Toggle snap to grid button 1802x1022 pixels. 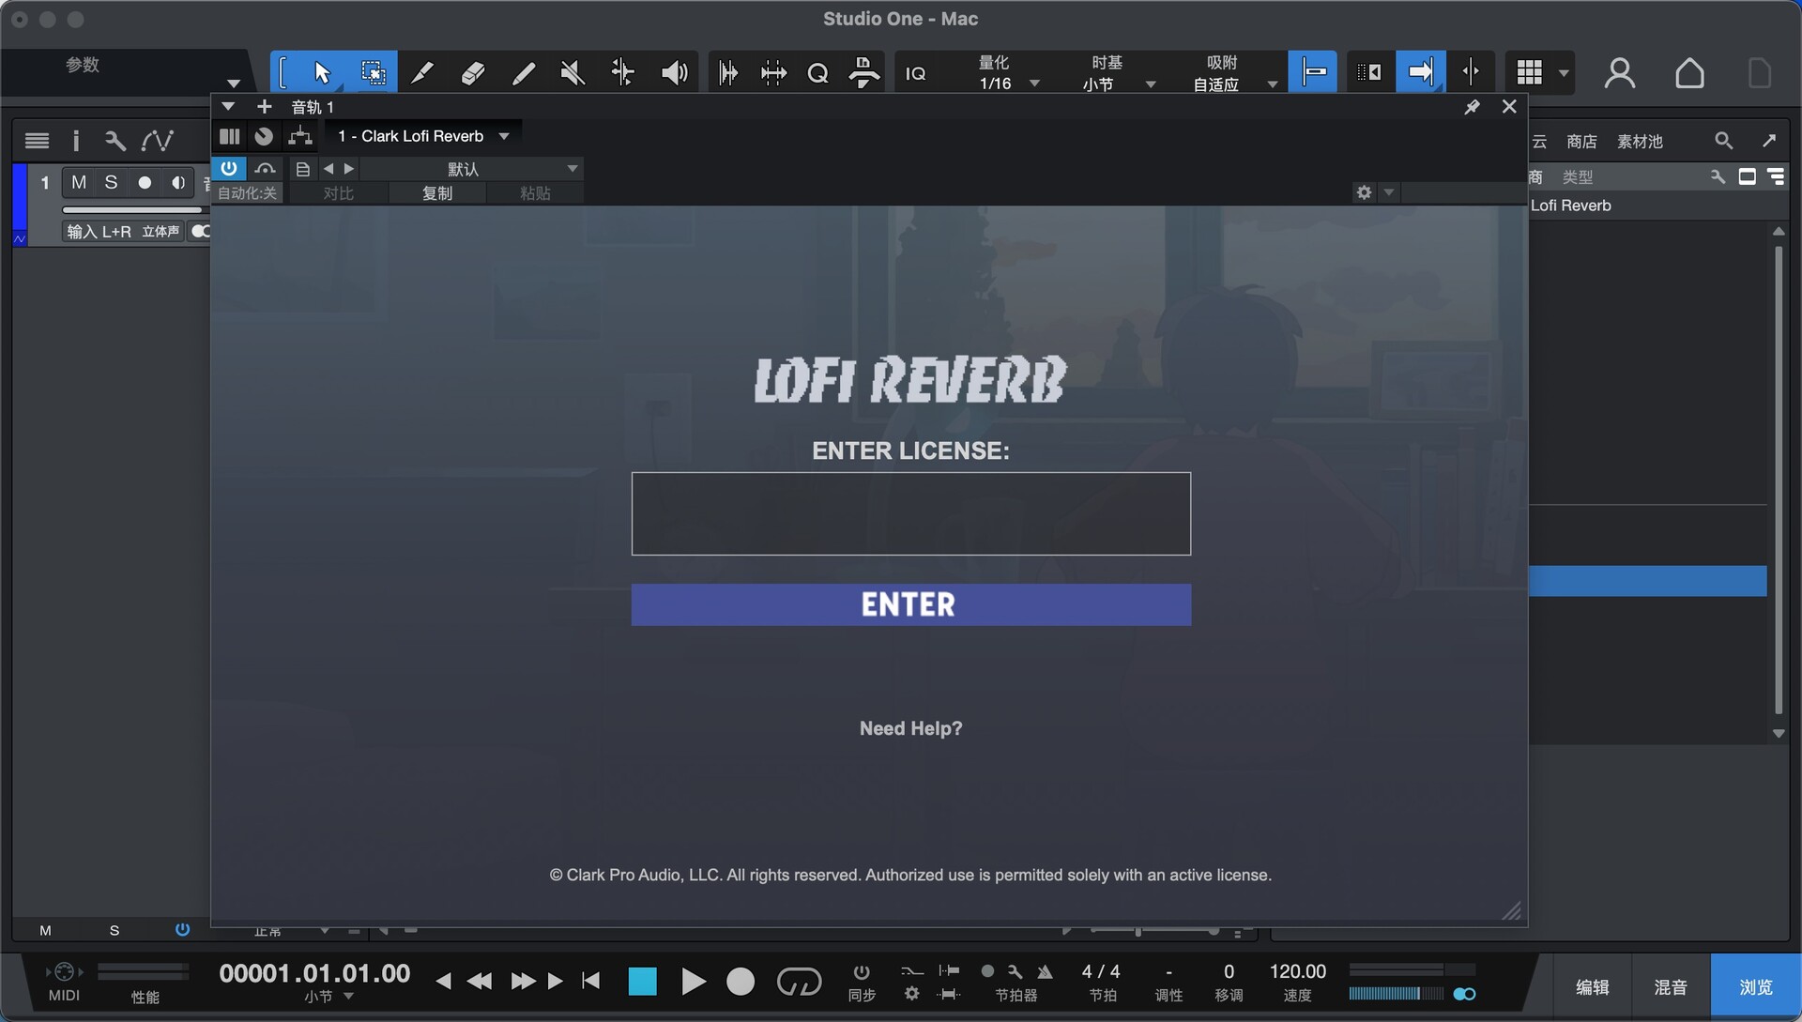click(x=1312, y=72)
